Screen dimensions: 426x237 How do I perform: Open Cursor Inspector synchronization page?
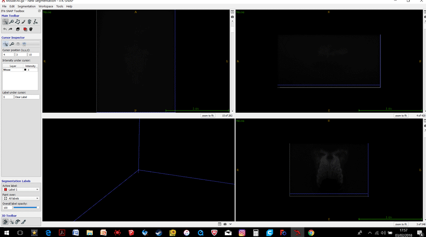point(24,44)
